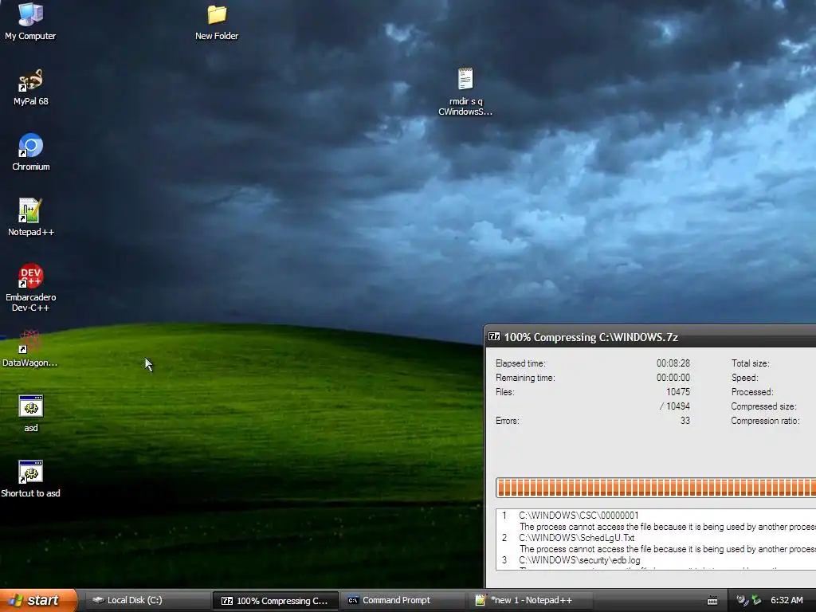This screenshot has width=816, height=612.
Task: Select the rmdir s q text file
Action: coord(465,92)
